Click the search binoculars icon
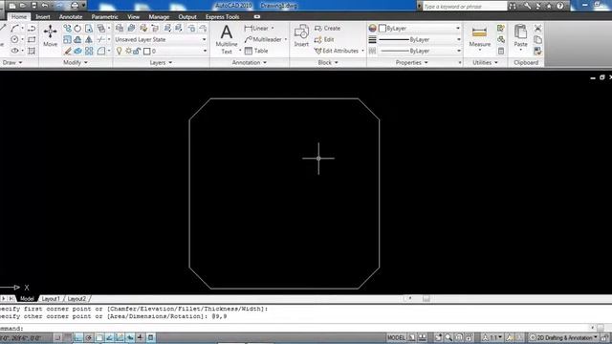 point(513,6)
